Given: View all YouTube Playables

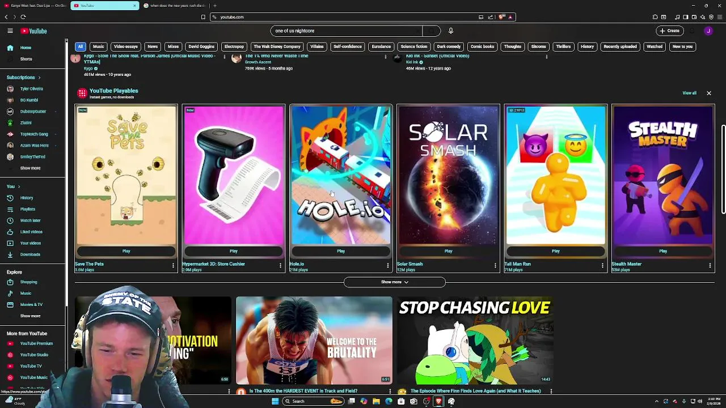Looking at the screenshot, I should (689, 93).
